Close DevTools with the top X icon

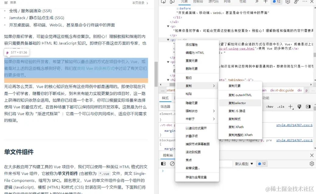[x=312, y=2]
